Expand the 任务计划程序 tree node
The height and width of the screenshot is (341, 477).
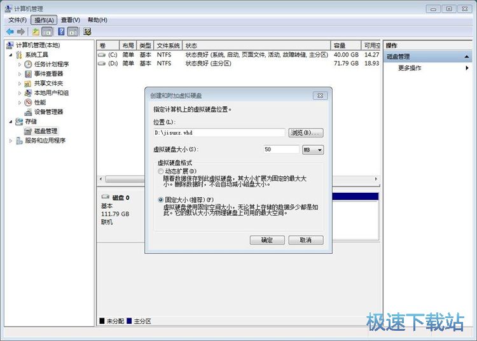point(20,64)
